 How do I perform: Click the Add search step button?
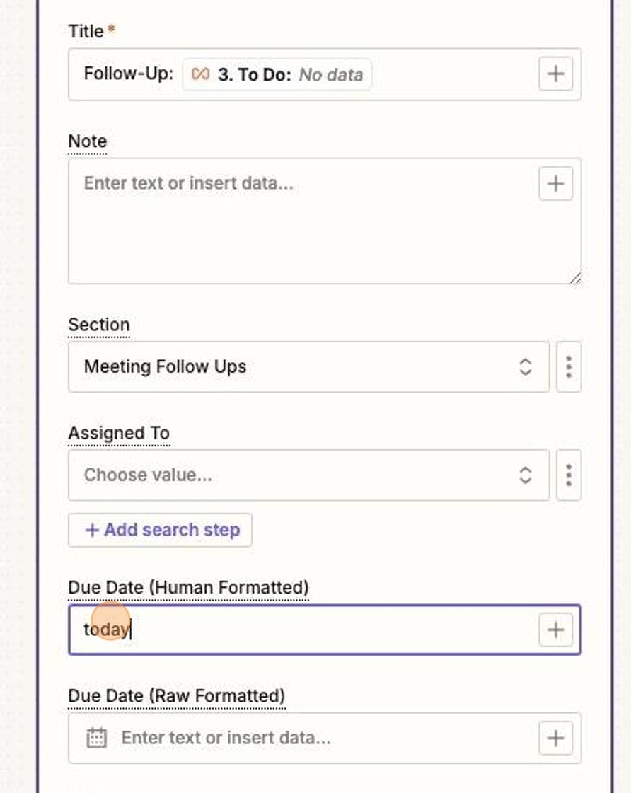[x=160, y=530]
